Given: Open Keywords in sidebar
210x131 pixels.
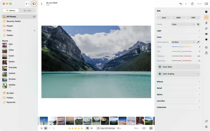Looking at the screenshot, I should [x=19, y=102].
